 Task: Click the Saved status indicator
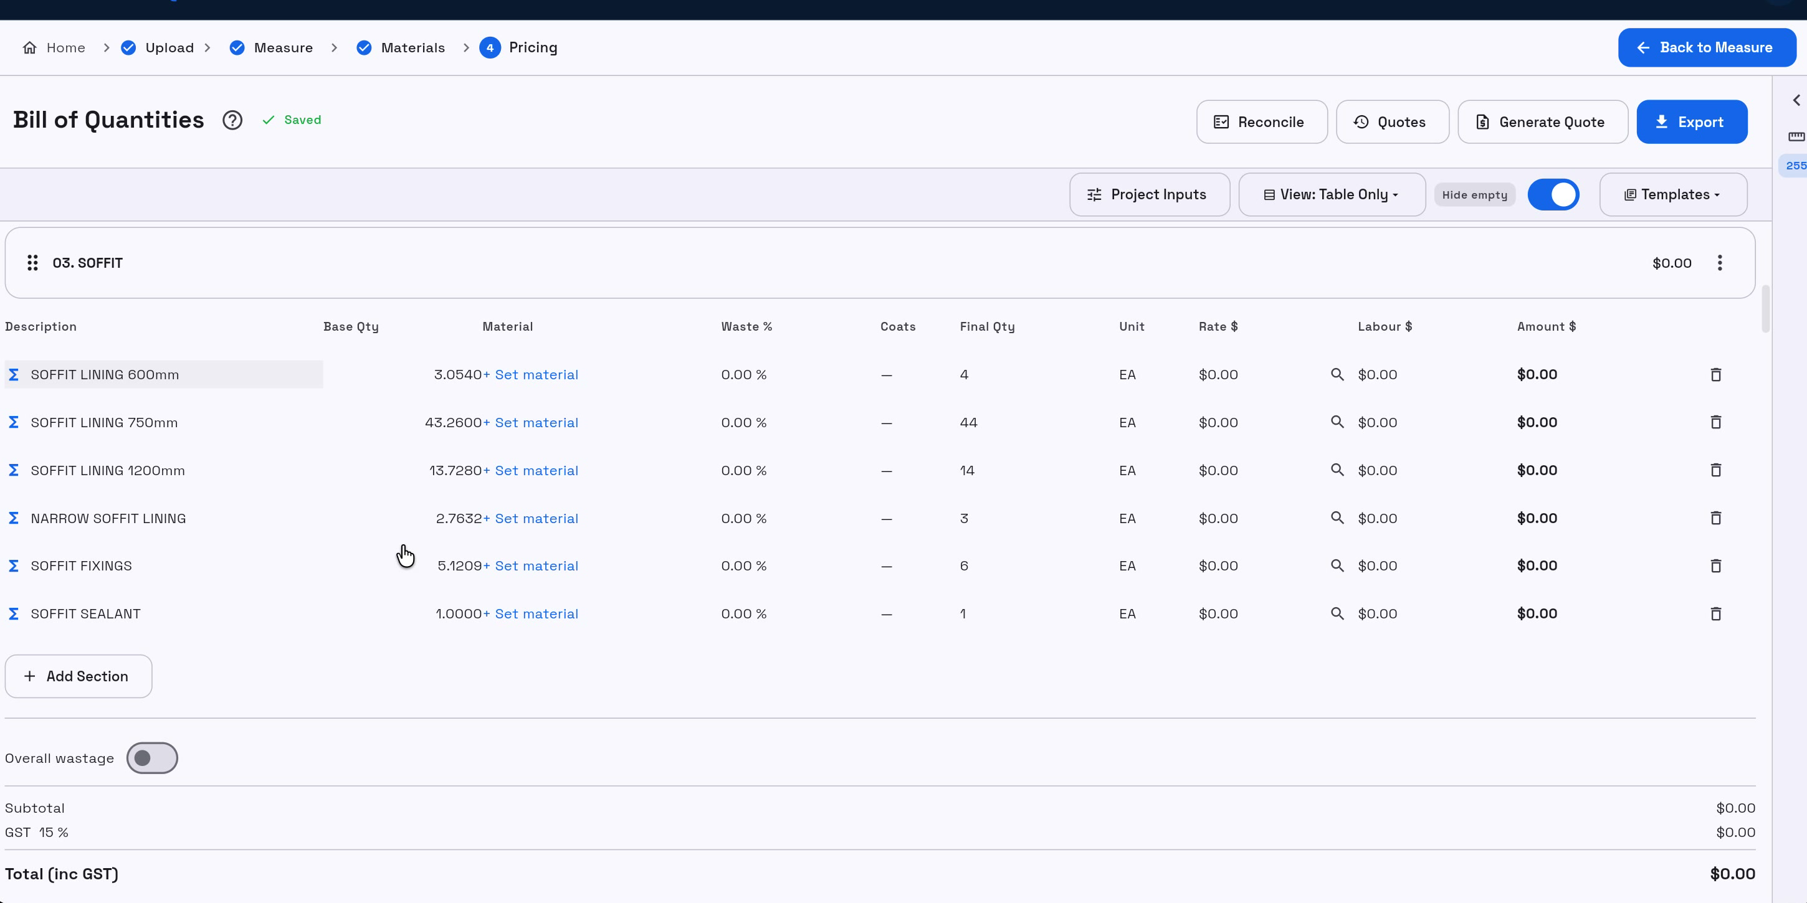[x=292, y=120]
